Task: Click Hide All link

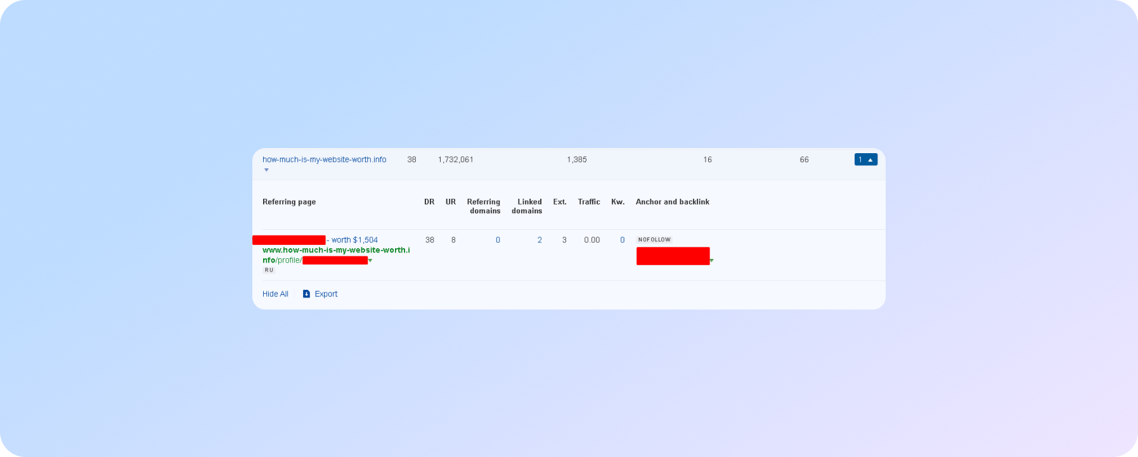Action: point(275,294)
